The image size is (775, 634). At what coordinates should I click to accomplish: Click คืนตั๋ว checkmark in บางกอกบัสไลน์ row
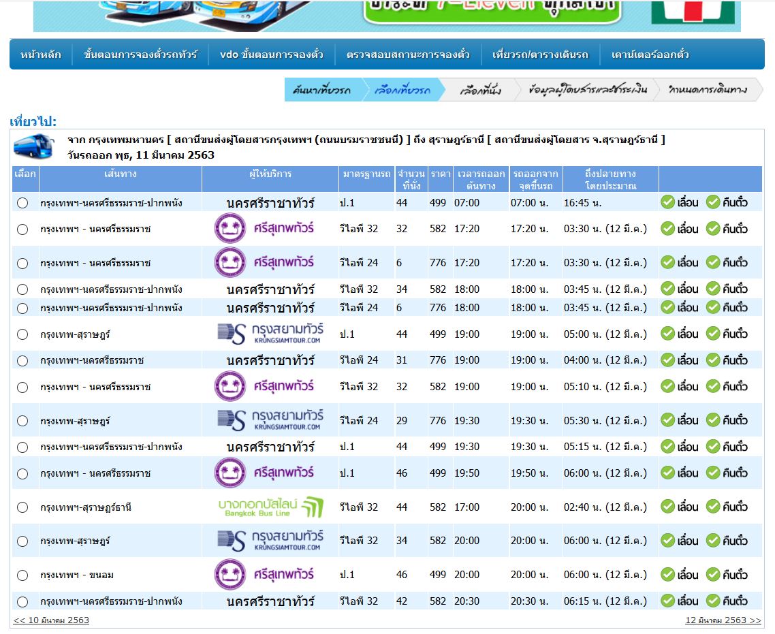[x=713, y=507]
